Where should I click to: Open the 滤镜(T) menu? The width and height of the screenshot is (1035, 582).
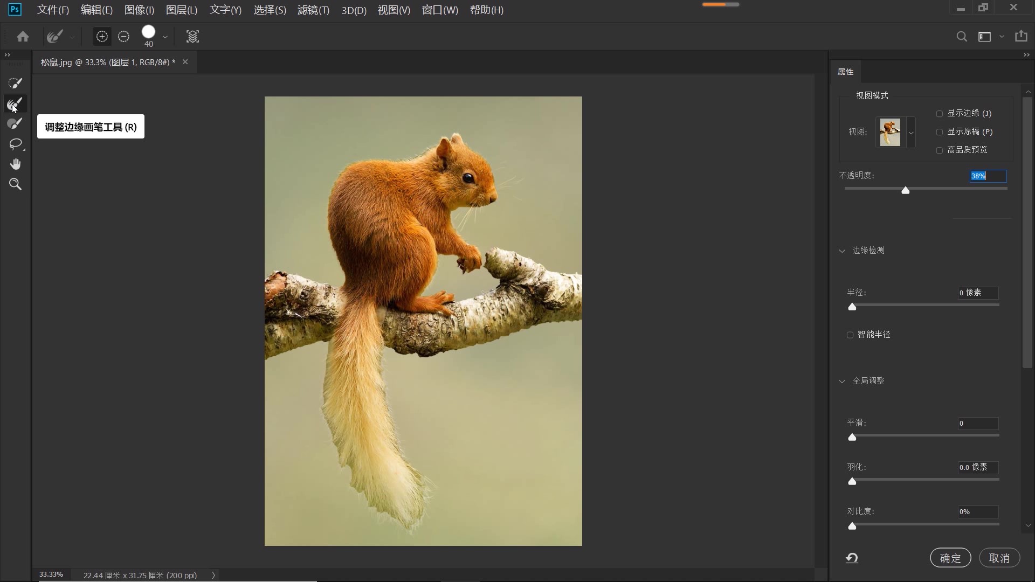[x=313, y=10]
